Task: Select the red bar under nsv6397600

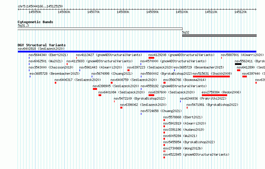Action: click(x=152, y=95)
